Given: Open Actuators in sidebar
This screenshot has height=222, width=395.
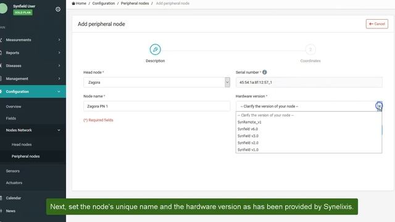Looking at the screenshot, I should [14, 183].
